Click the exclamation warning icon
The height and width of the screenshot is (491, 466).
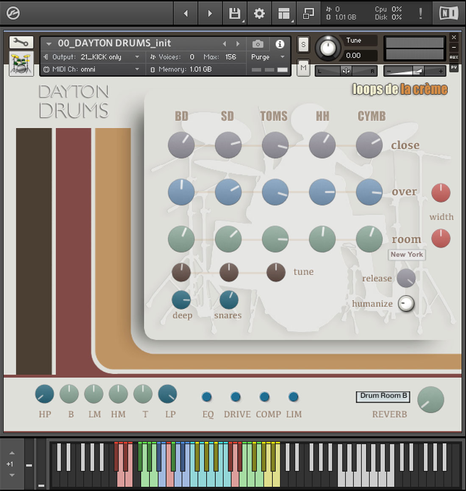coord(421,13)
